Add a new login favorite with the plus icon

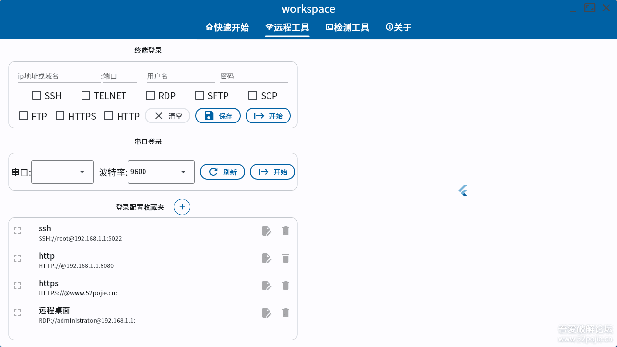point(182,207)
